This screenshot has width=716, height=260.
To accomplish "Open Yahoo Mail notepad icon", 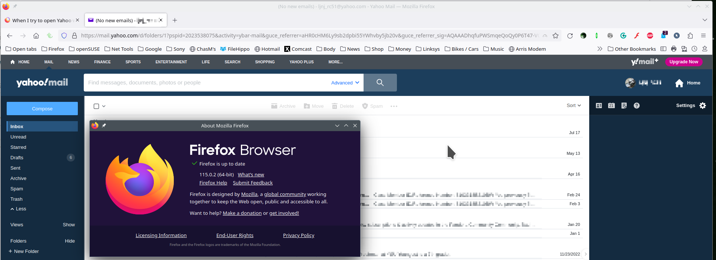I will (624, 106).
